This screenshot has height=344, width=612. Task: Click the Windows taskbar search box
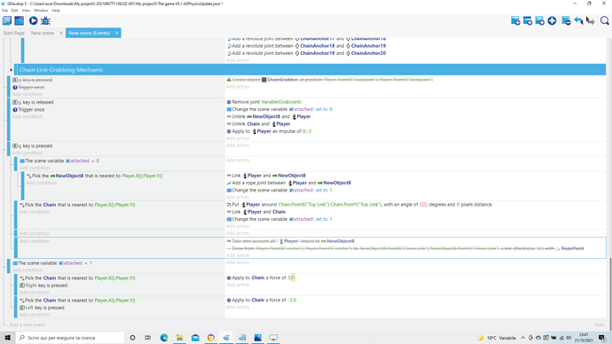point(70,338)
